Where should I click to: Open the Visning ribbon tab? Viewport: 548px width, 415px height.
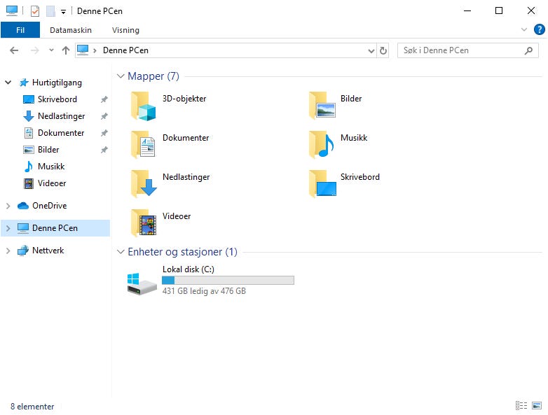(125, 30)
